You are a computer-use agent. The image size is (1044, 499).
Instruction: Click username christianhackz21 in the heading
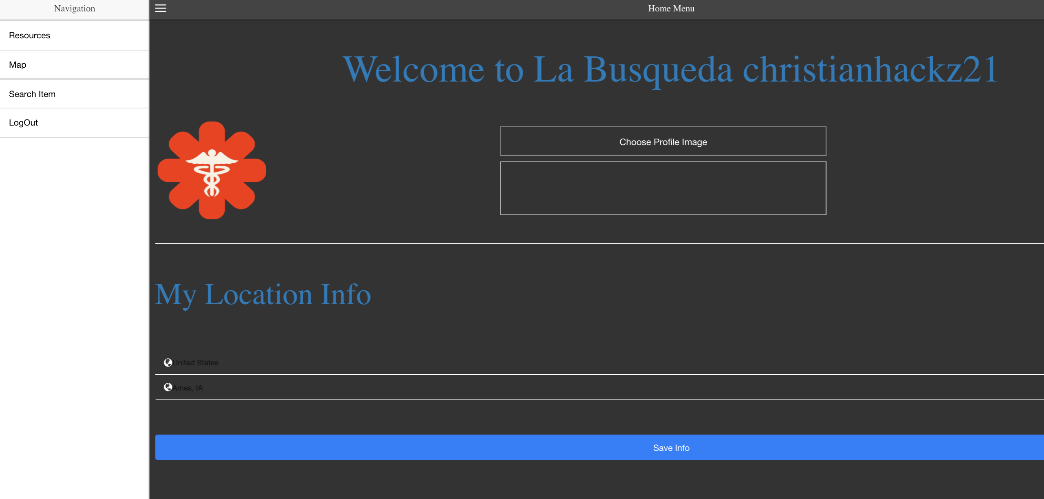870,70
